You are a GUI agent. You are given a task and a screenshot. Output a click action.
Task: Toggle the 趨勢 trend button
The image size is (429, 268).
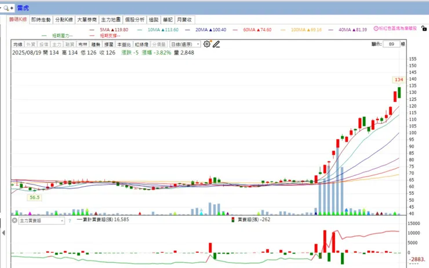point(96,44)
